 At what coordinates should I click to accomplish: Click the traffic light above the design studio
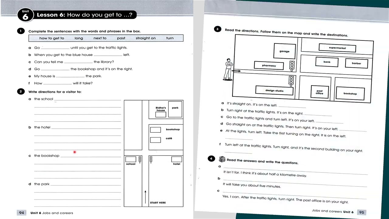point(291,81)
